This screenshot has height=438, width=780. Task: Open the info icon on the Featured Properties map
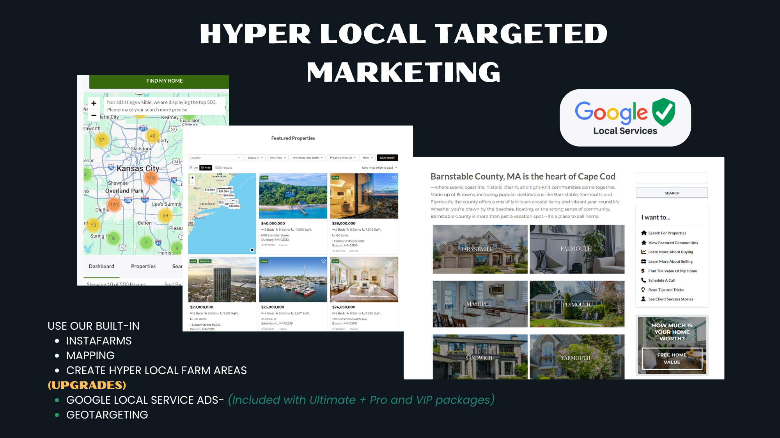252,250
